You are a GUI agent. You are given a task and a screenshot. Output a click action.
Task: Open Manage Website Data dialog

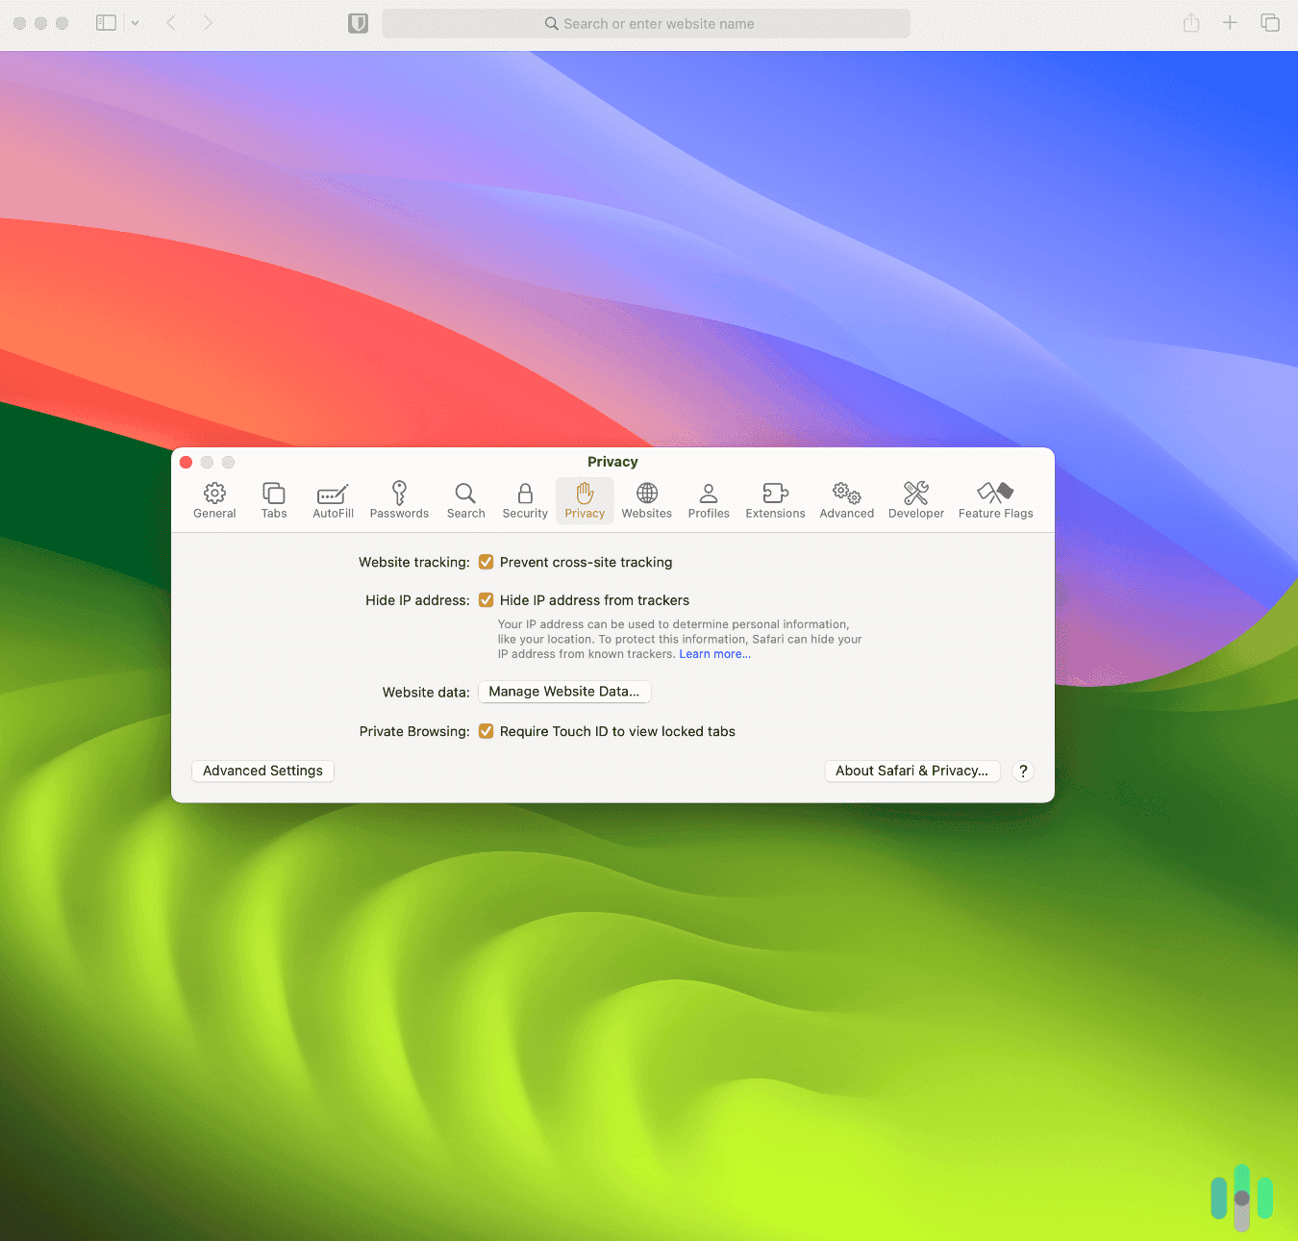pyautogui.click(x=564, y=692)
